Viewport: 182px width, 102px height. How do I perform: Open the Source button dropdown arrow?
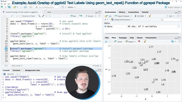pyautogui.click(x=96, y=16)
